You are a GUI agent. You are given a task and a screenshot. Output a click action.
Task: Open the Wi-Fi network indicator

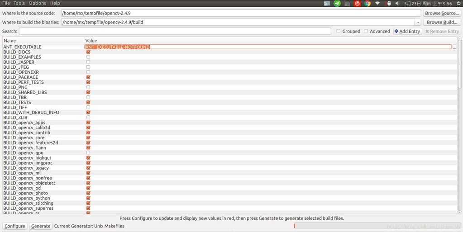pyautogui.click(x=377, y=3)
